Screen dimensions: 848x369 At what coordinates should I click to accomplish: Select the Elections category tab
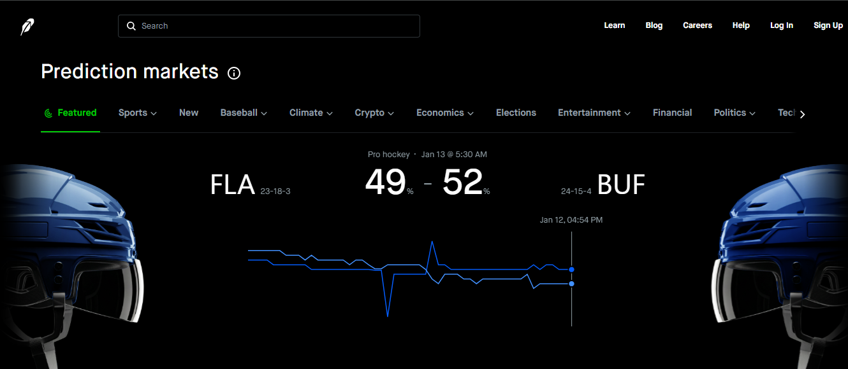coord(516,113)
